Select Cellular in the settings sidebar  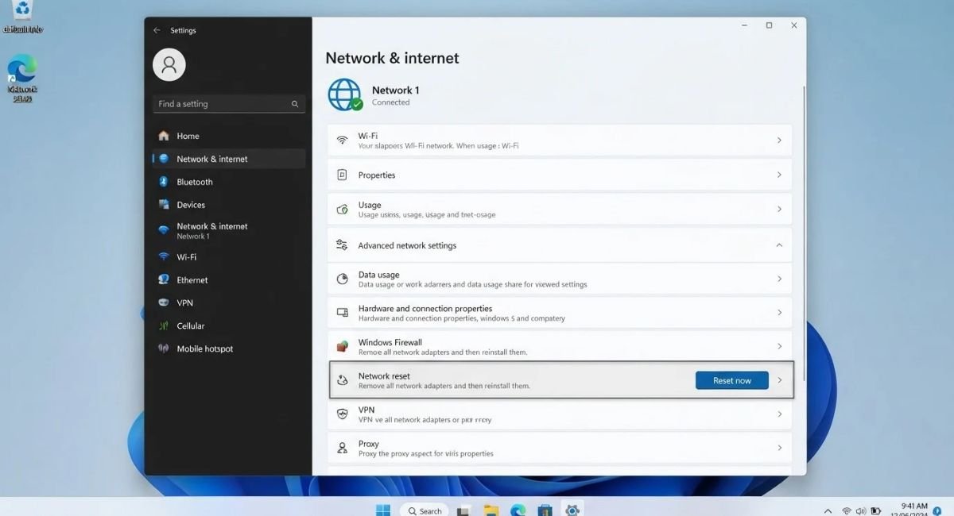point(229,326)
